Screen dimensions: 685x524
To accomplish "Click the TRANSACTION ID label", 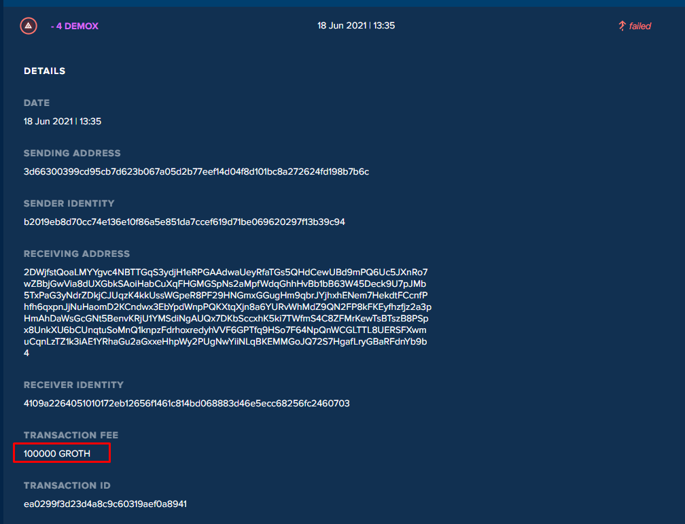I will pos(67,485).
